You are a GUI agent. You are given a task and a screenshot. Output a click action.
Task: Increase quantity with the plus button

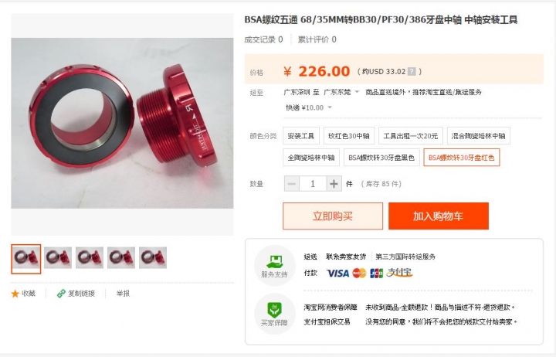[334, 184]
